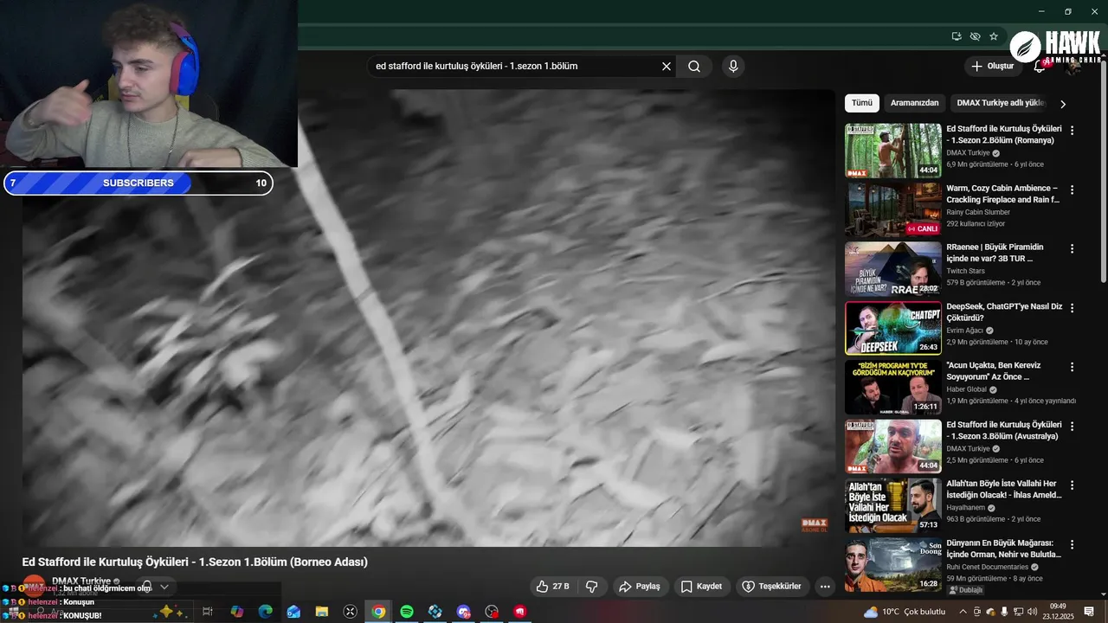This screenshot has width=1108, height=623.
Task: Click microphone icon in system tray
Action: pos(1004,612)
